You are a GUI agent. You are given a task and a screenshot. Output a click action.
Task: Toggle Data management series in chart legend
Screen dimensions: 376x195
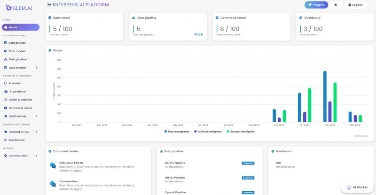click(x=177, y=132)
